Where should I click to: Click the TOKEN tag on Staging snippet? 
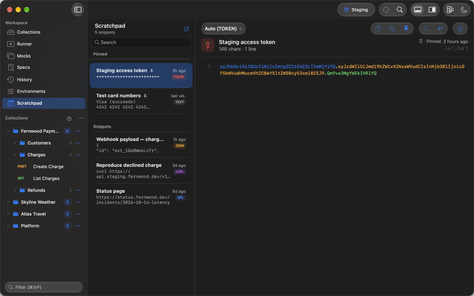click(x=178, y=77)
